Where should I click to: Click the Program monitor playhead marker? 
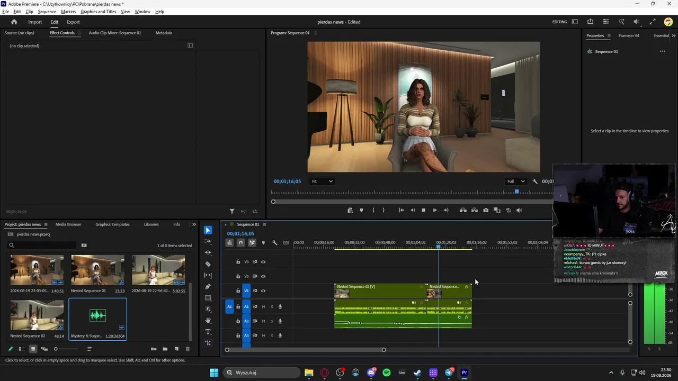coord(516,192)
